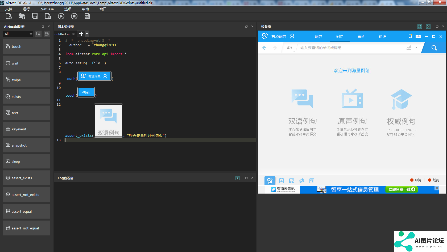Create a new script with the new-file toolbar icon
This screenshot has height=252, width=447.
(x=9, y=16)
